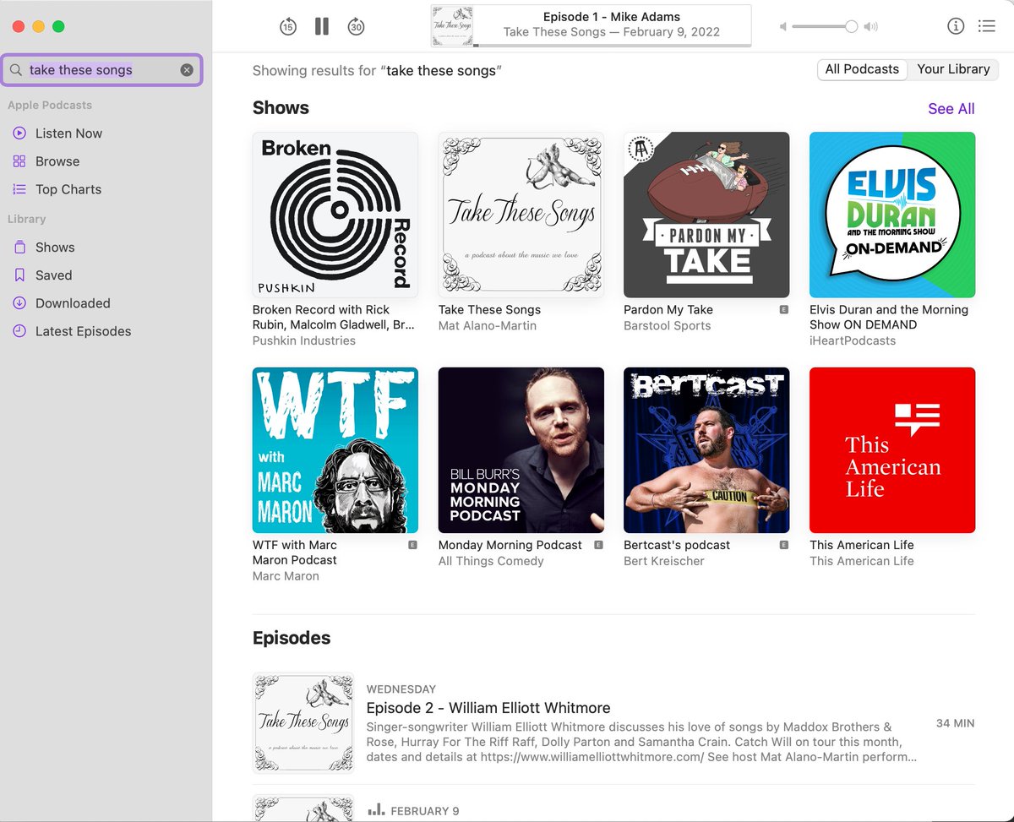Click the Browse grid icon
Screen dimensions: 1014x822
coord(19,161)
